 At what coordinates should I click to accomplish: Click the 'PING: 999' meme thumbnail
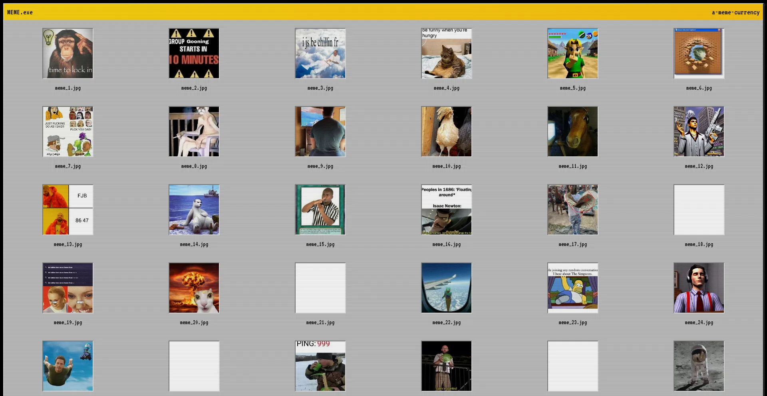tap(320, 366)
